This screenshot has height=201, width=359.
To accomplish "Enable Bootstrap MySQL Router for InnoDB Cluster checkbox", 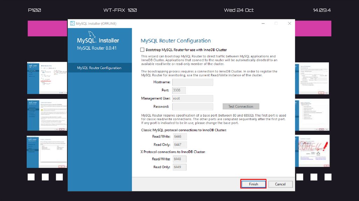I will [142, 50].
